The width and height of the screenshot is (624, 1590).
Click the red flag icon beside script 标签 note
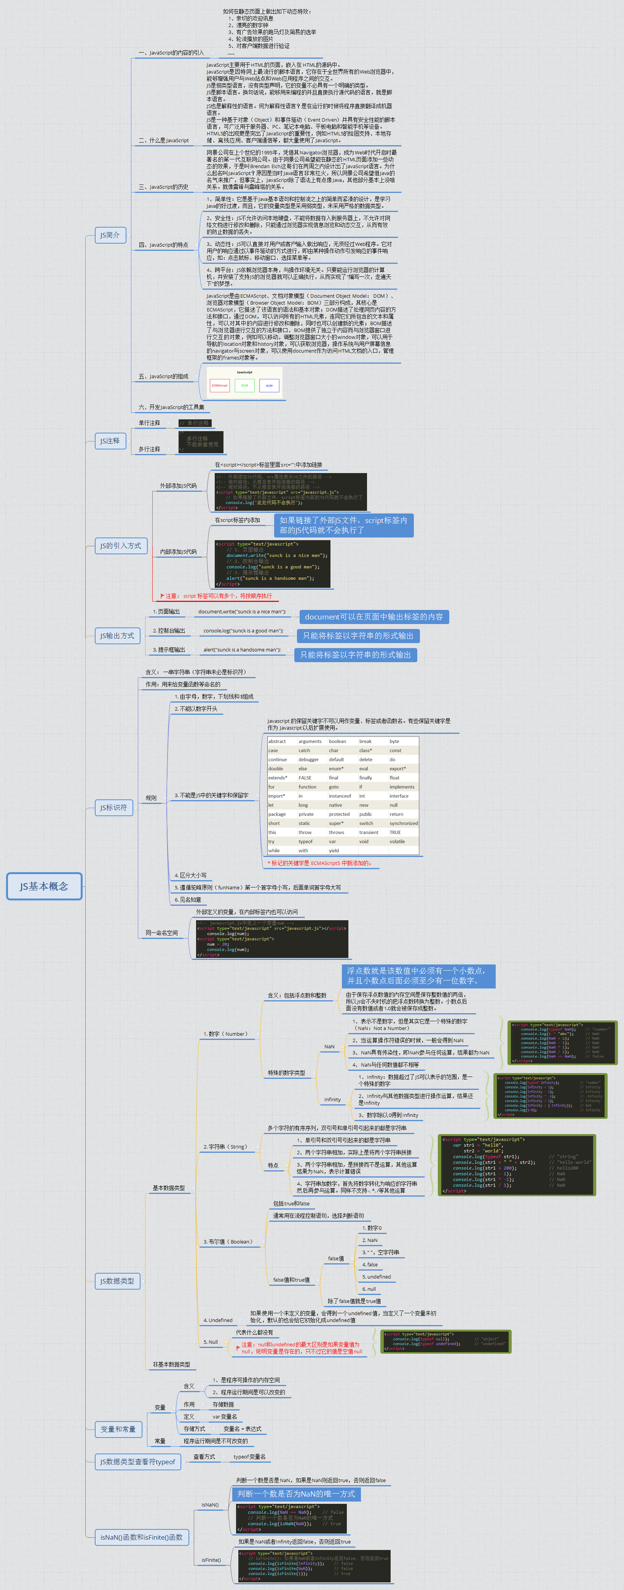point(162,596)
